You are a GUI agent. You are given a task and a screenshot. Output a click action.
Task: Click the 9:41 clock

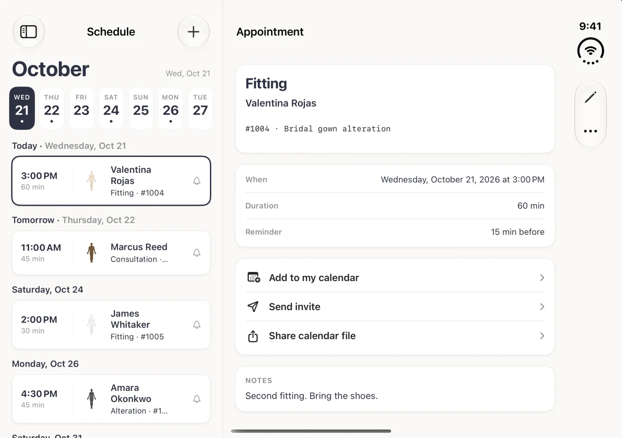590,26
